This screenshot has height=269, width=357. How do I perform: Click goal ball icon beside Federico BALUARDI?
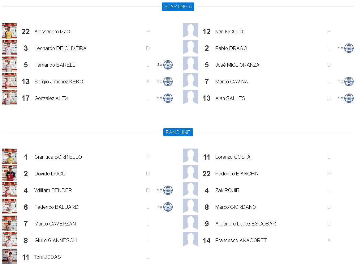pyautogui.click(x=168, y=207)
